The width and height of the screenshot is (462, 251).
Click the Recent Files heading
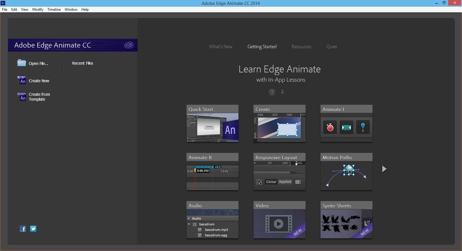pos(83,63)
